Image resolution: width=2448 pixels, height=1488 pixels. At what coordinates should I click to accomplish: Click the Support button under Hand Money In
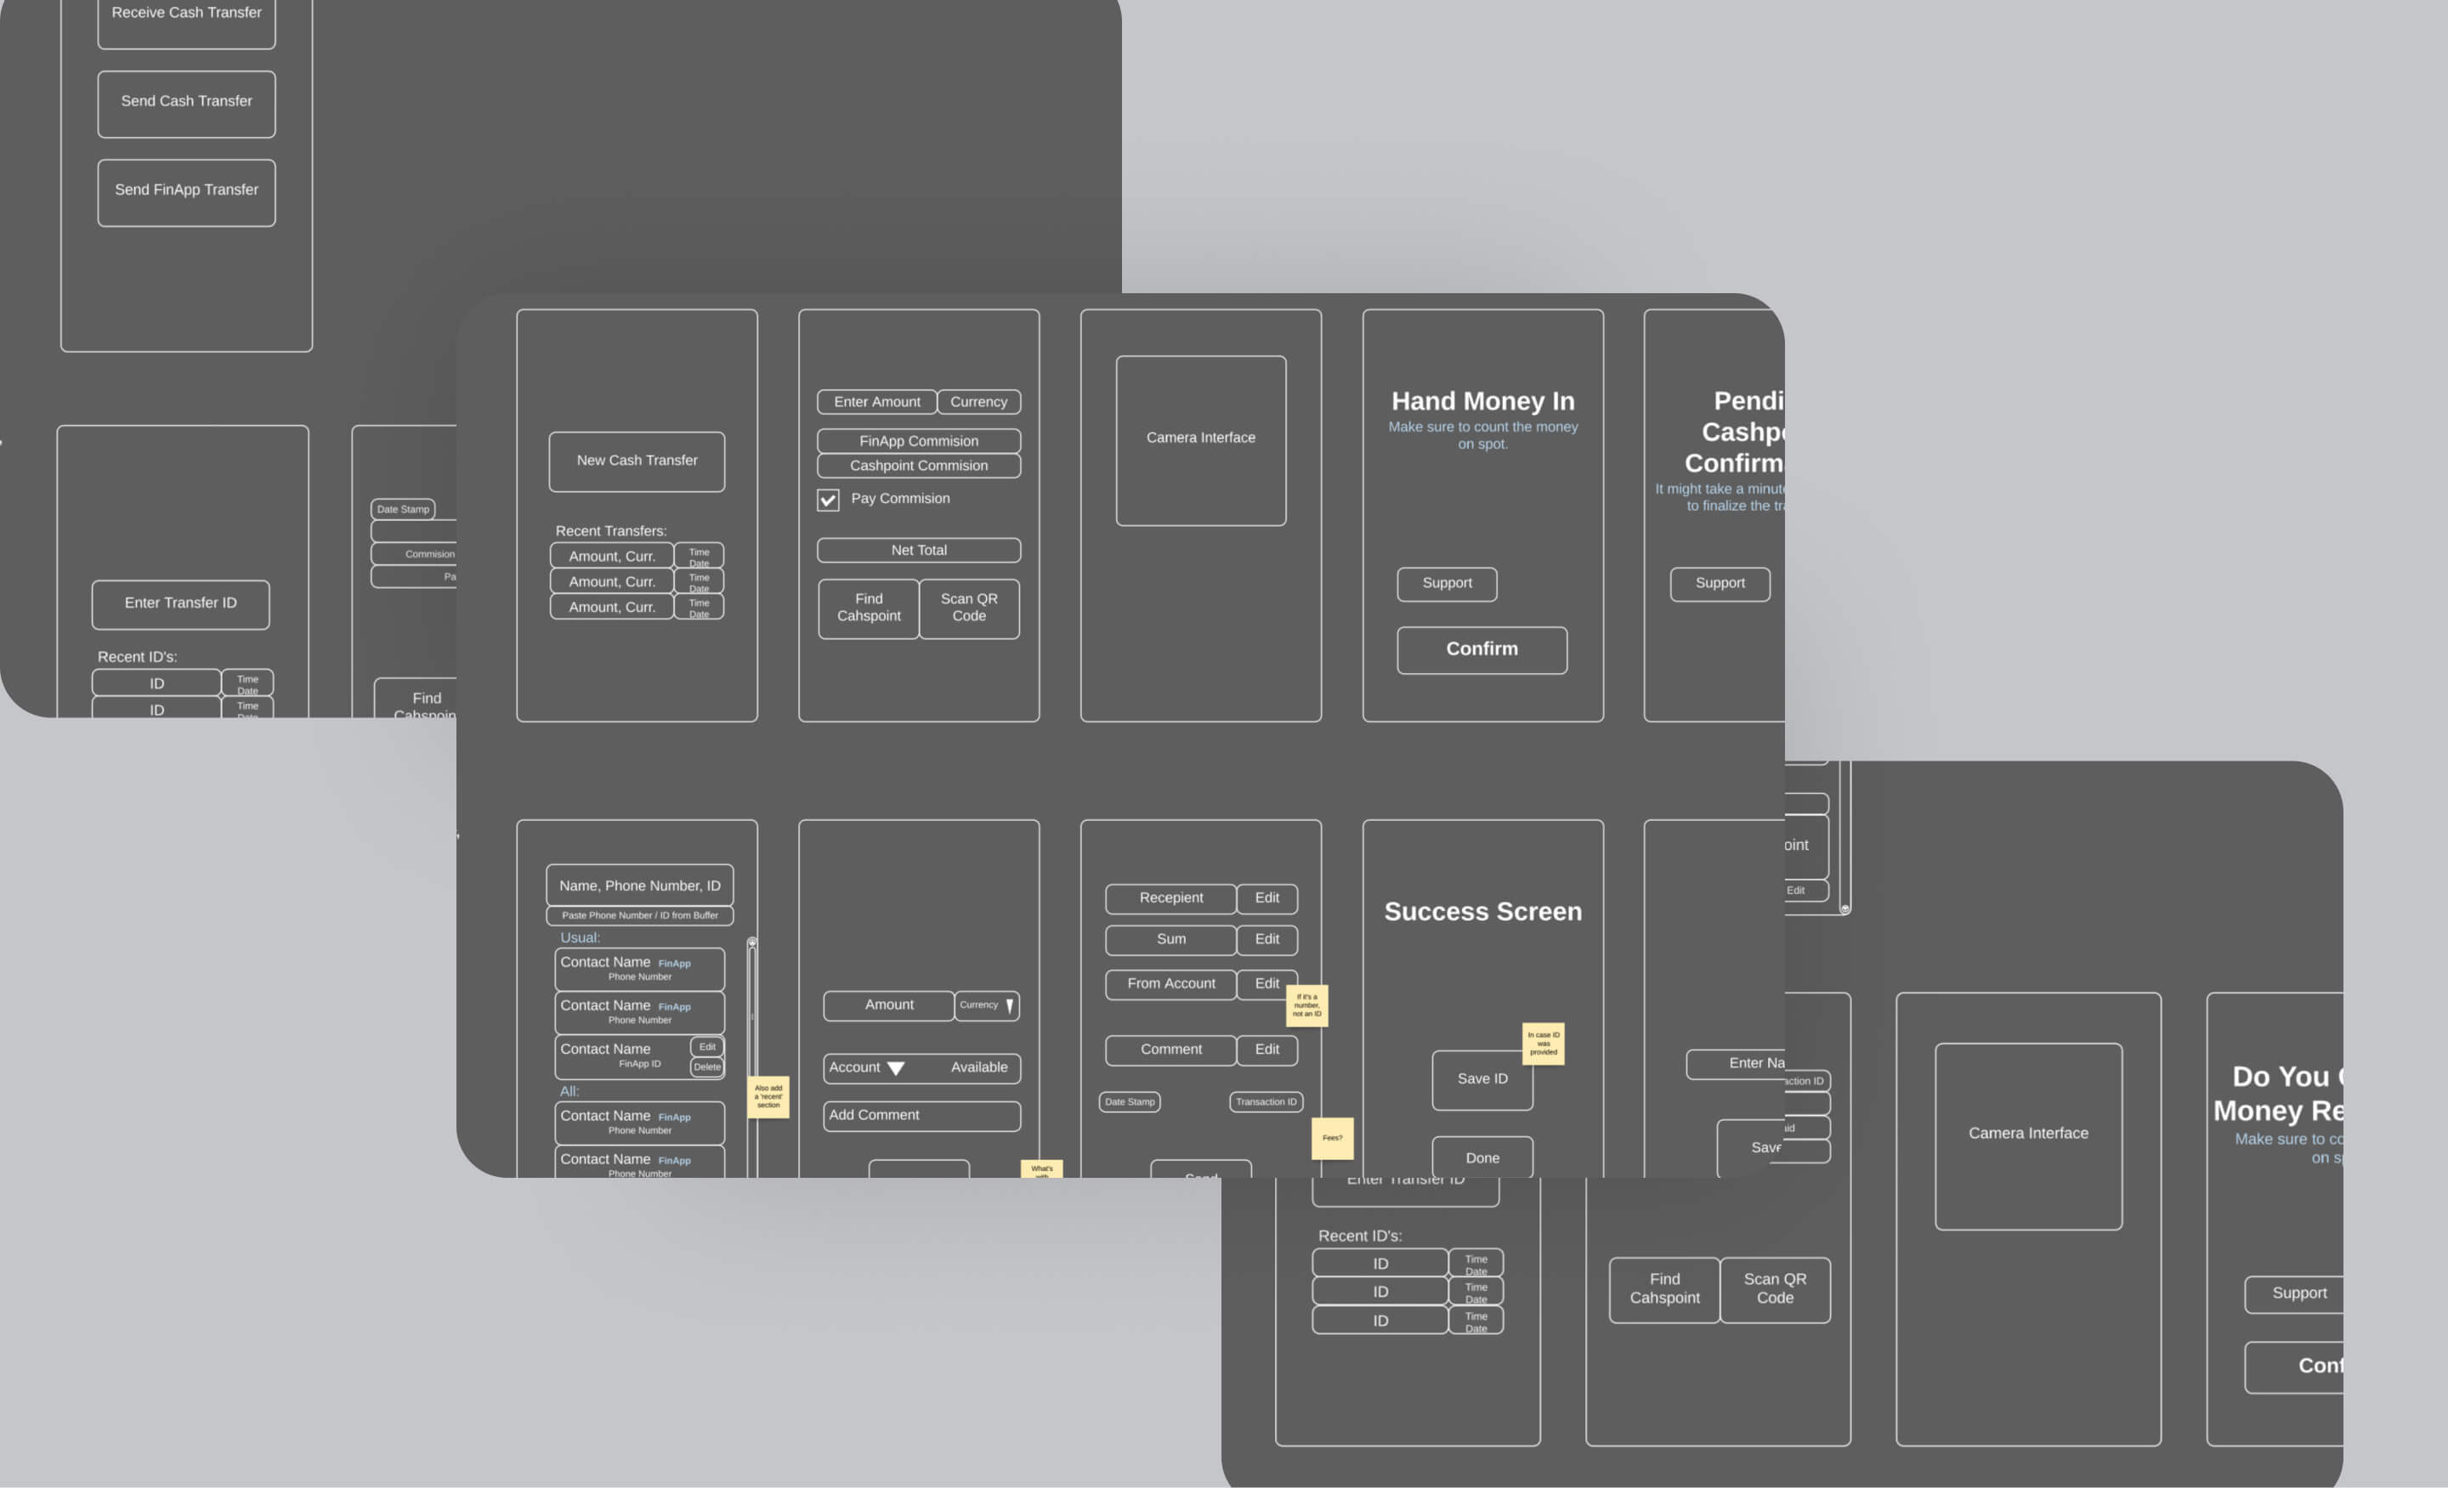click(x=1447, y=584)
